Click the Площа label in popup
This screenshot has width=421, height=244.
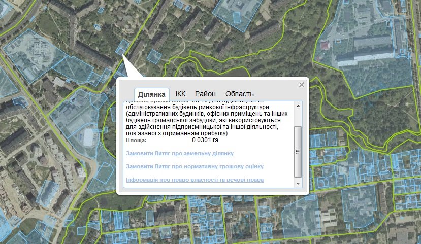(x=136, y=140)
